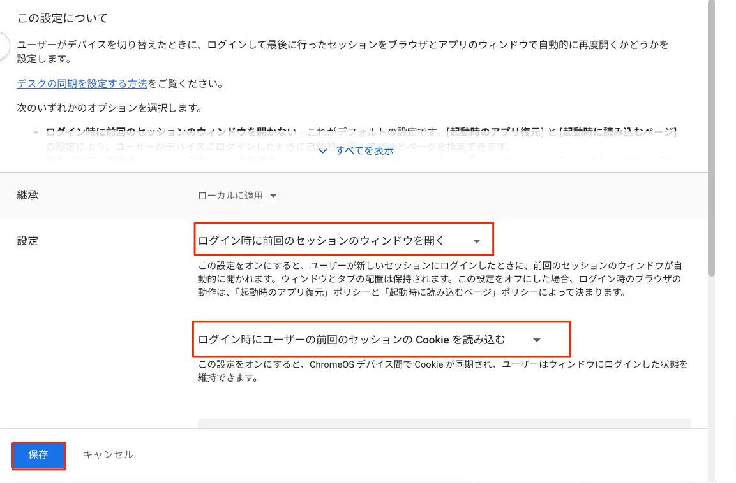Expand the すべてを表示 text
This screenshot has width=736, height=483.
364,151
